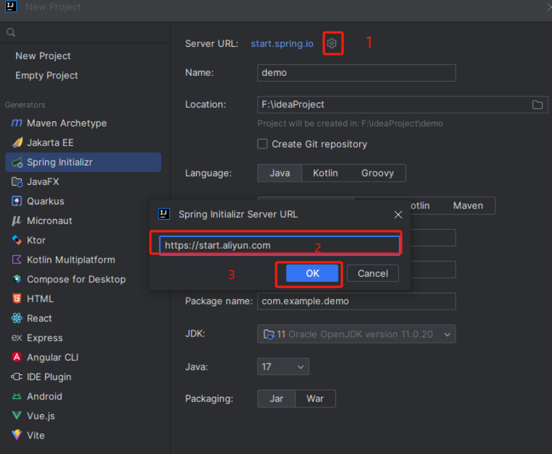Screen dimensions: 552x454
Task: Click JavaFX generator icon
Action: (17, 182)
